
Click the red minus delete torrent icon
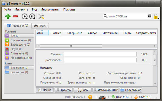click(15, 16)
